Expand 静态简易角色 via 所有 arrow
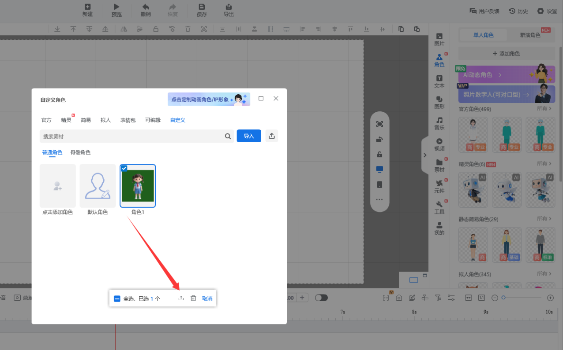Image resolution: width=563 pixels, height=350 pixels. tap(544, 219)
